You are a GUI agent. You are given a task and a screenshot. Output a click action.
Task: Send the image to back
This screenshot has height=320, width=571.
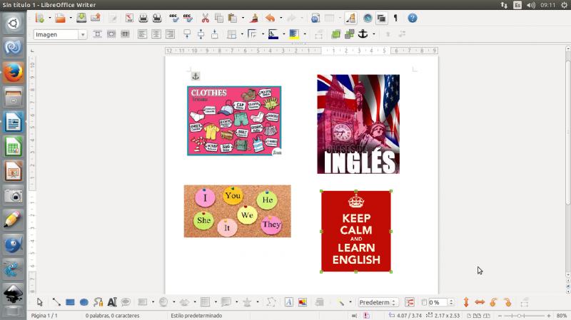(x=350, y=34)
